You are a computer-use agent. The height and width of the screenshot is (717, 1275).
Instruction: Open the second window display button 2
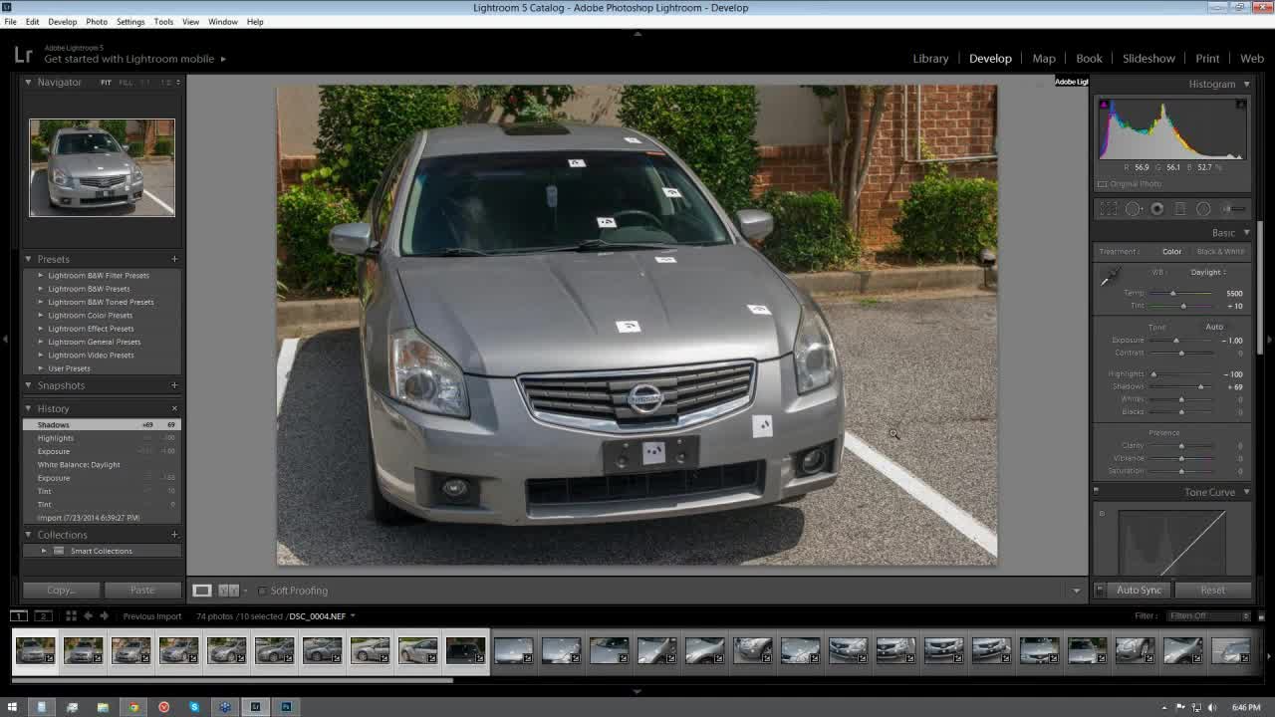click(x=43, y=616)
